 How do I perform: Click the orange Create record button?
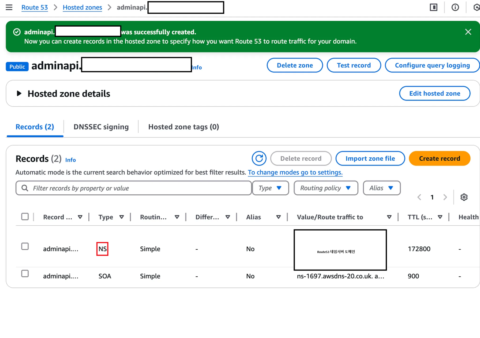point(440,158)
